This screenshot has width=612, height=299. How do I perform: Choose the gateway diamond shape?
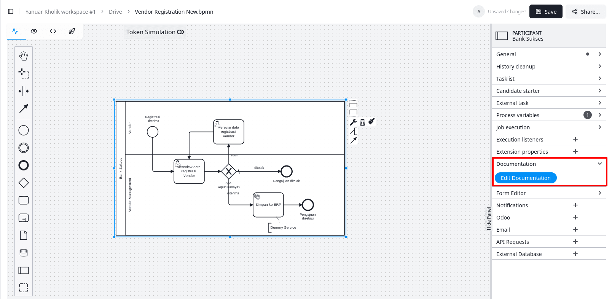click(24, 183)
